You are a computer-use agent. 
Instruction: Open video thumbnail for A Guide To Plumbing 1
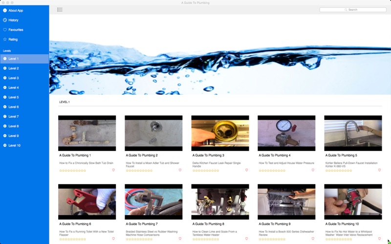coord(87,133)
